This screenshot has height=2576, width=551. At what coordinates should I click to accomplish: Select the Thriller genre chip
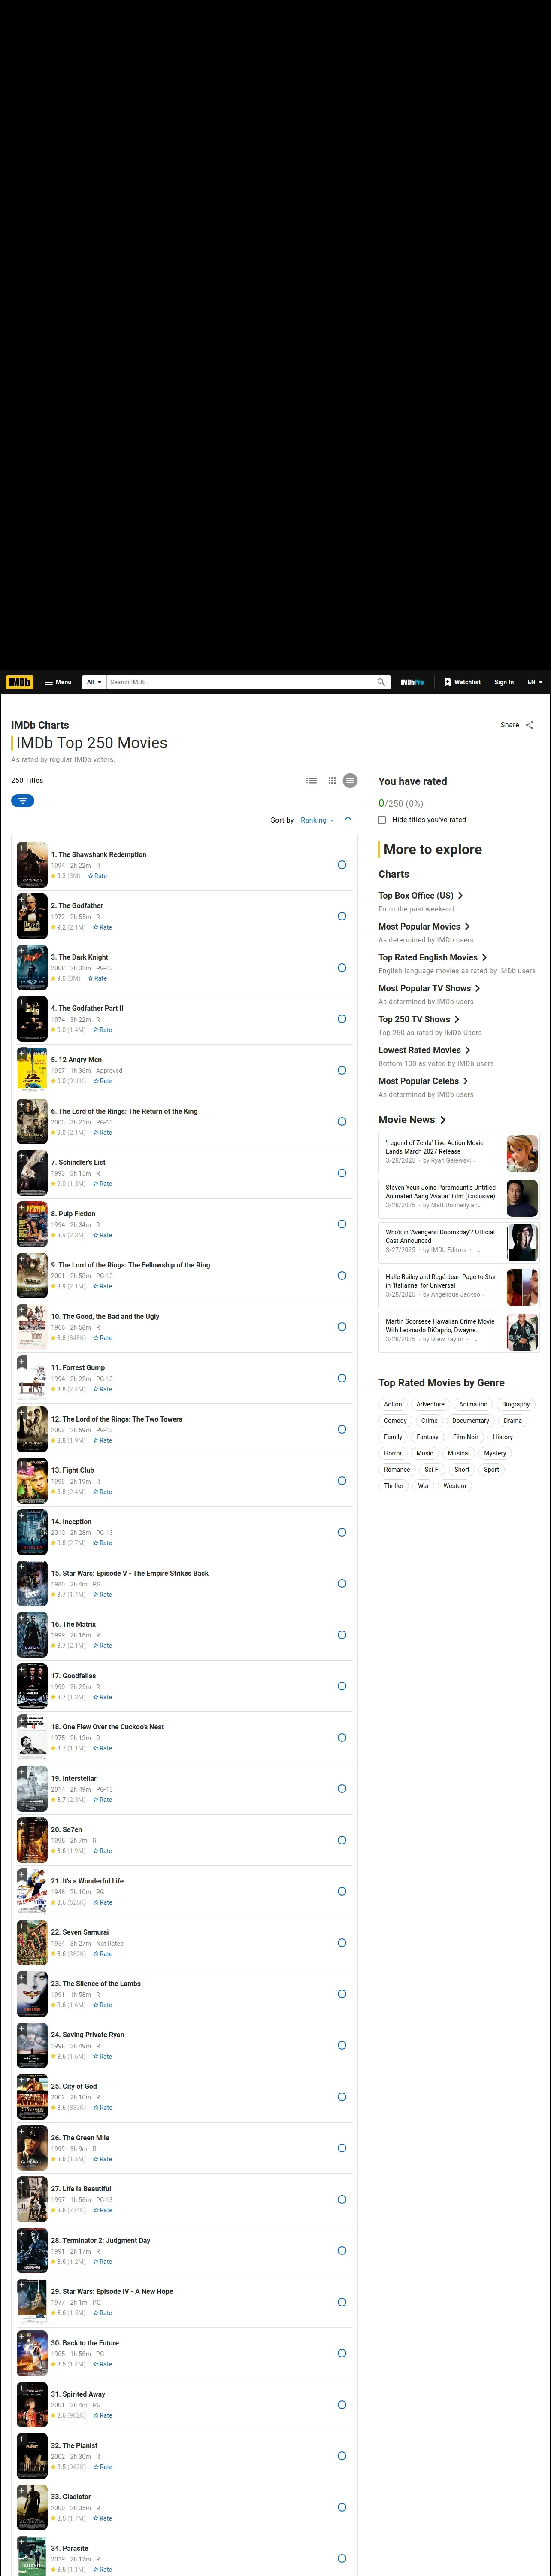click(x=394, y=1486)
